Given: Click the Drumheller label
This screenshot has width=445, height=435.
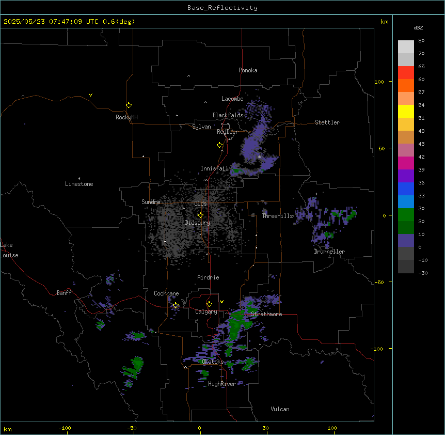Looking at the screenshot, I should 329,252.
